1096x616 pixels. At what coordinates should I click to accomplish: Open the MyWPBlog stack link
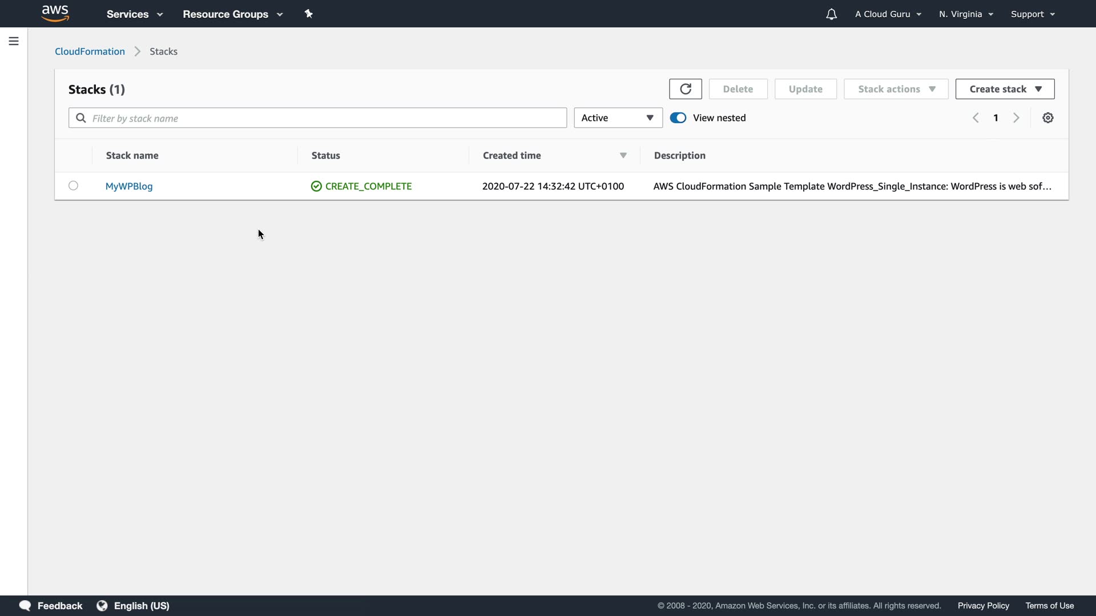[x=129, y=186]
